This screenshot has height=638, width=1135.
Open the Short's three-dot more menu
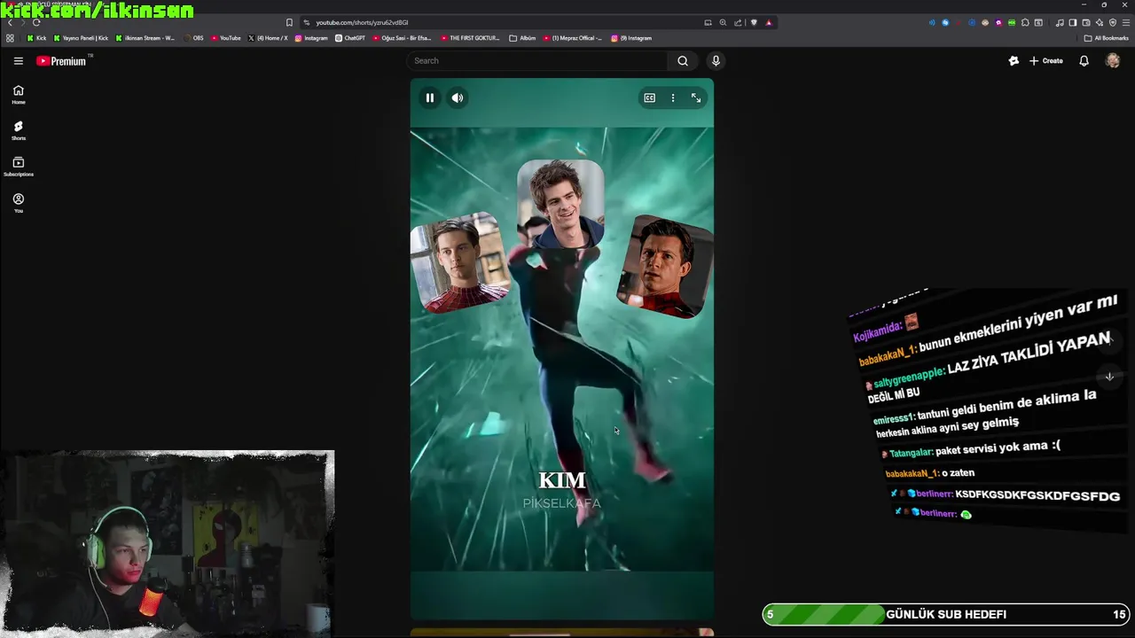pos(673,97)
